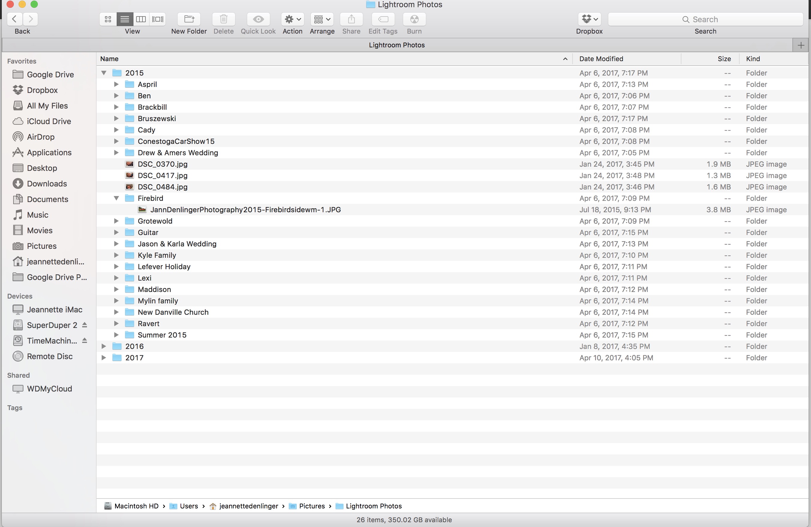Click the New Folder toolbar icon
This screenshot has width=811, height=527.
189,19
